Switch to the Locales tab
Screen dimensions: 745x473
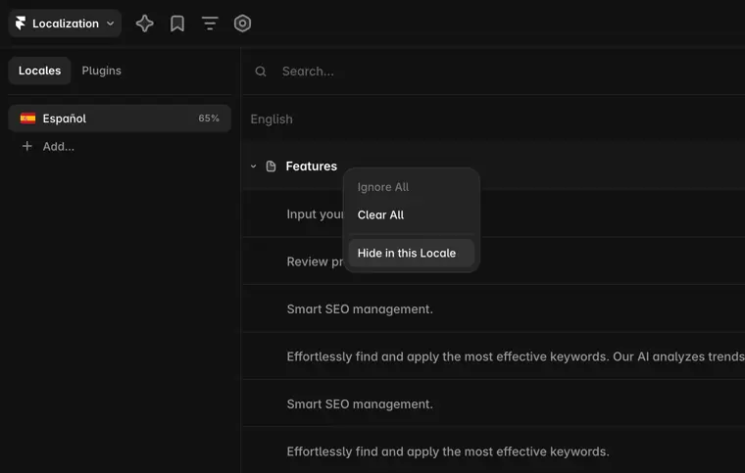(x=39, y=71)
